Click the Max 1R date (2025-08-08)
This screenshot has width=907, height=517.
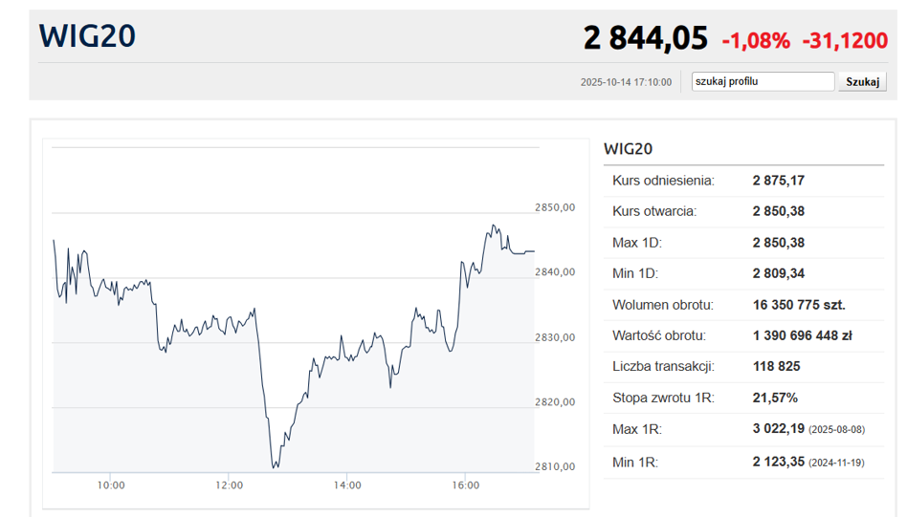coord(838,429)
